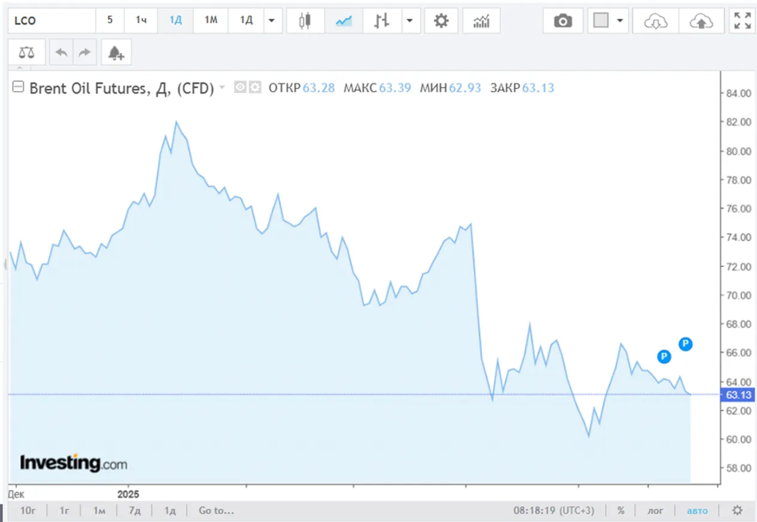757x522 pixels.
Task: Click the LCO symbol input field
Action: tap(51, 21)
